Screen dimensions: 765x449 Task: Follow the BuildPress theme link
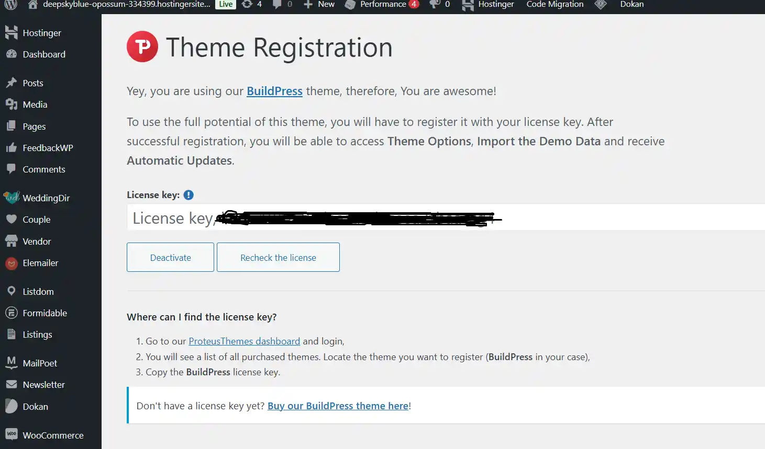coord(274,91)
